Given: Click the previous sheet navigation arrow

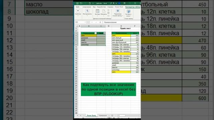Looking at the screenshot, I should point(77,116).
